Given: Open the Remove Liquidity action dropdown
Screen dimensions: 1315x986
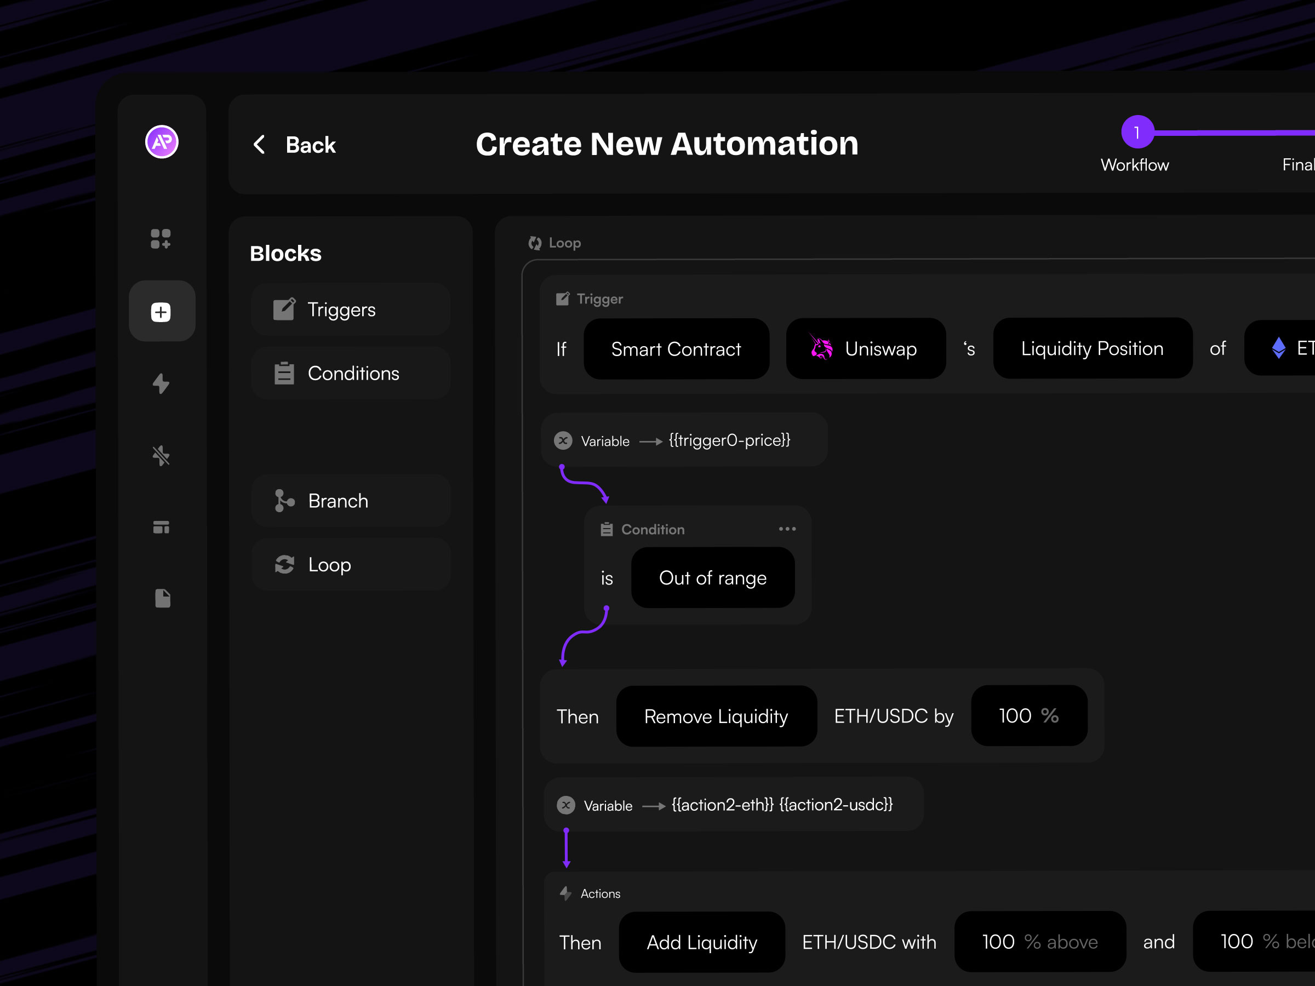Looking at the screenshot, I should tap(716, 716).
